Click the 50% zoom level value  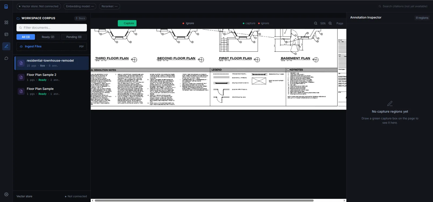tap(323, 24)
